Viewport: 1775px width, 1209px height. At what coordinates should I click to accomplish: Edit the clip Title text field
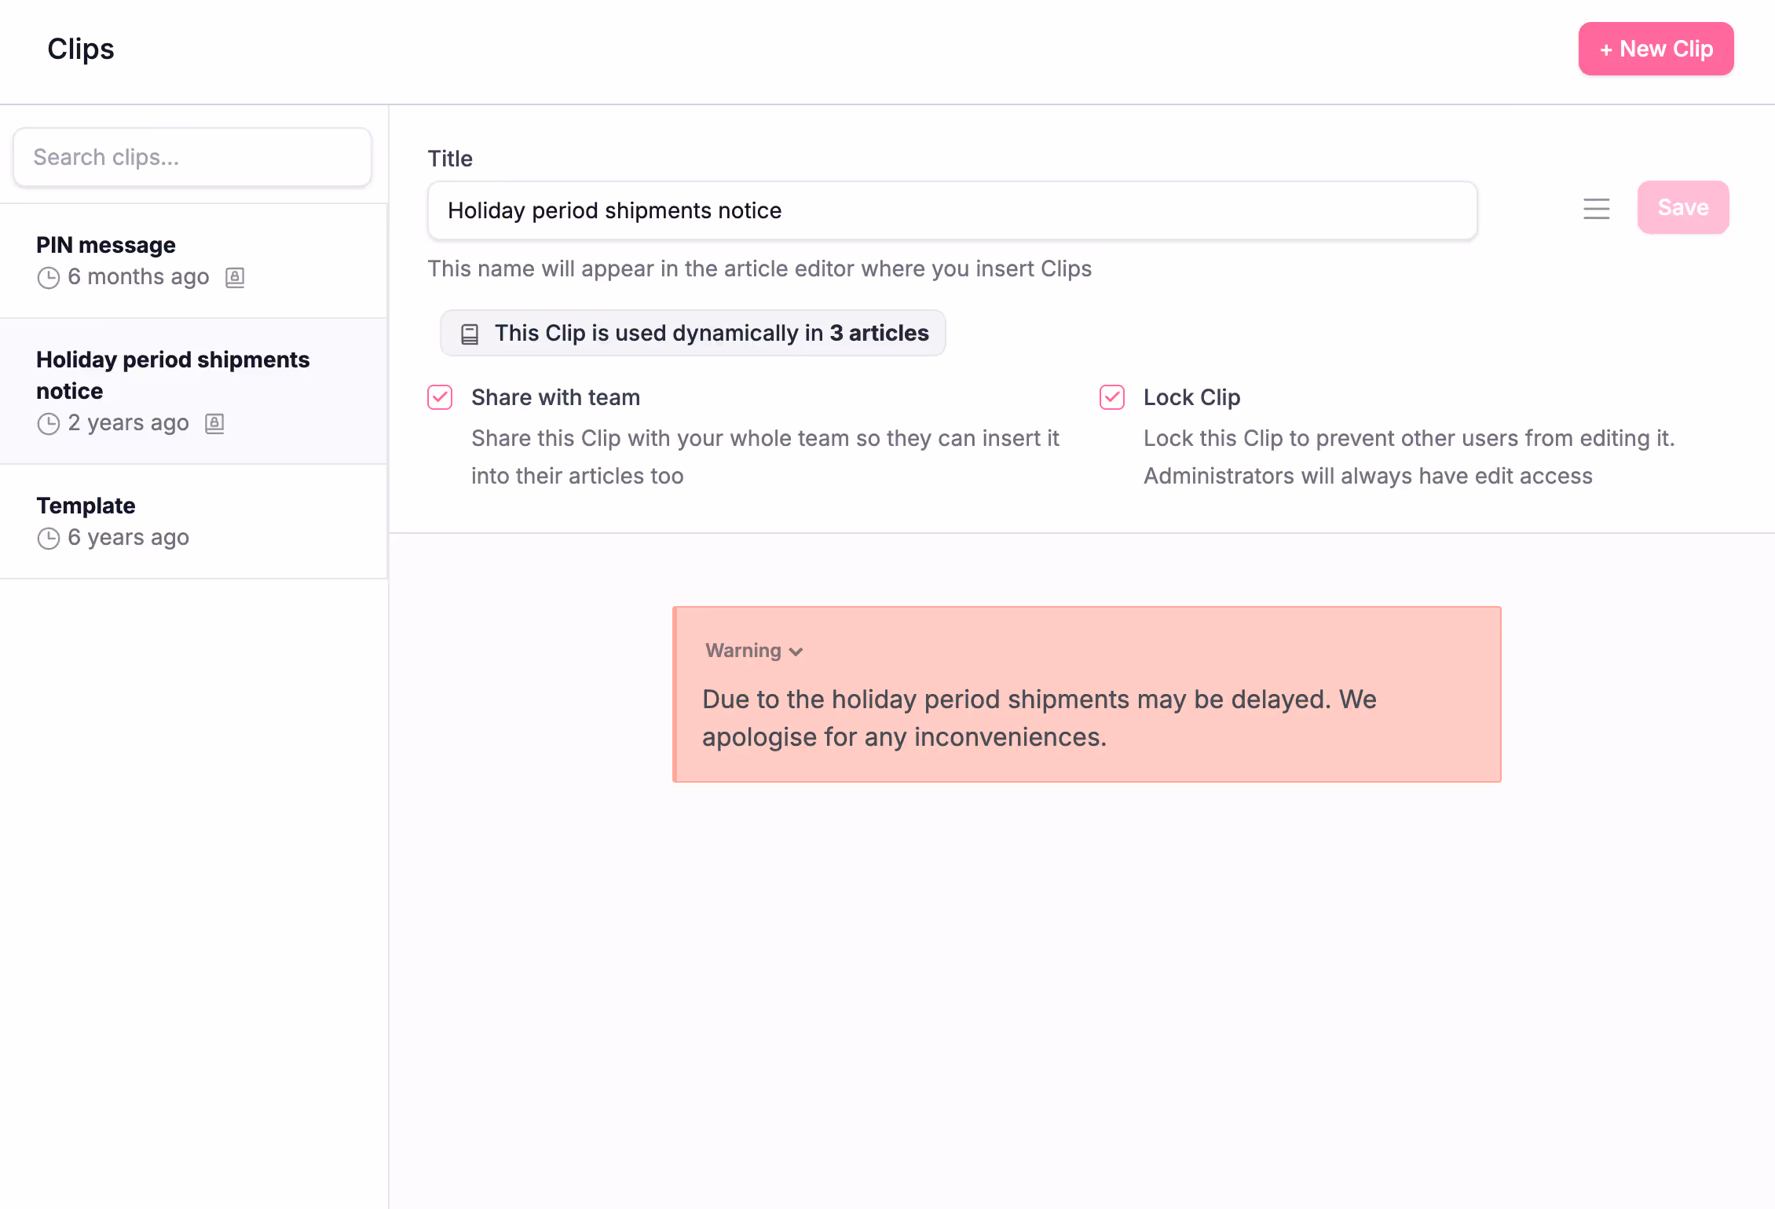coord(952,210)
